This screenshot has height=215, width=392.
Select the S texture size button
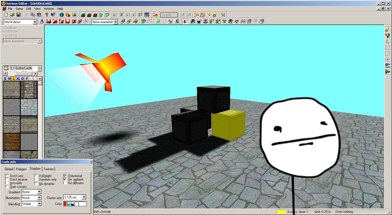[5, 79]
